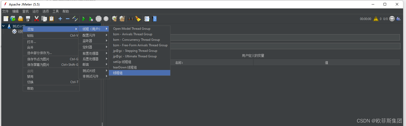The width and height of the screenshot is (406, 126).
Task: Open Search with binoculars icon
Action: tap(131, 19)
